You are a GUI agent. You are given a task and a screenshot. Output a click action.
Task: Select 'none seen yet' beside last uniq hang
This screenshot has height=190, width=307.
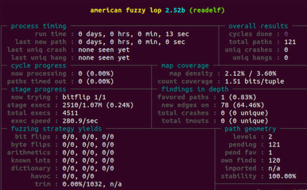(x=104, y=58)
